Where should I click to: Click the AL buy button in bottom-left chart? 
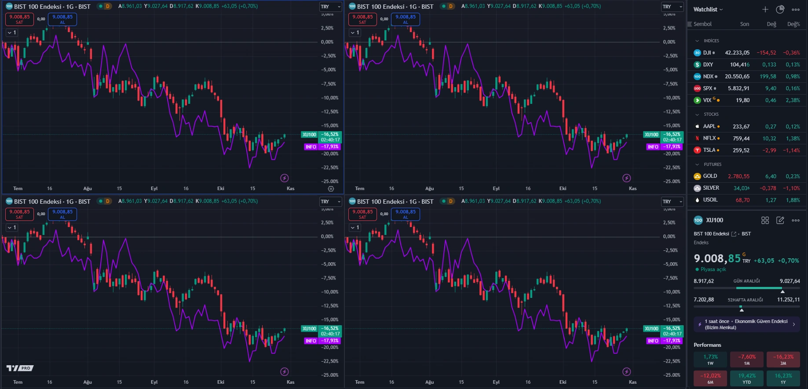click(62, 214)
